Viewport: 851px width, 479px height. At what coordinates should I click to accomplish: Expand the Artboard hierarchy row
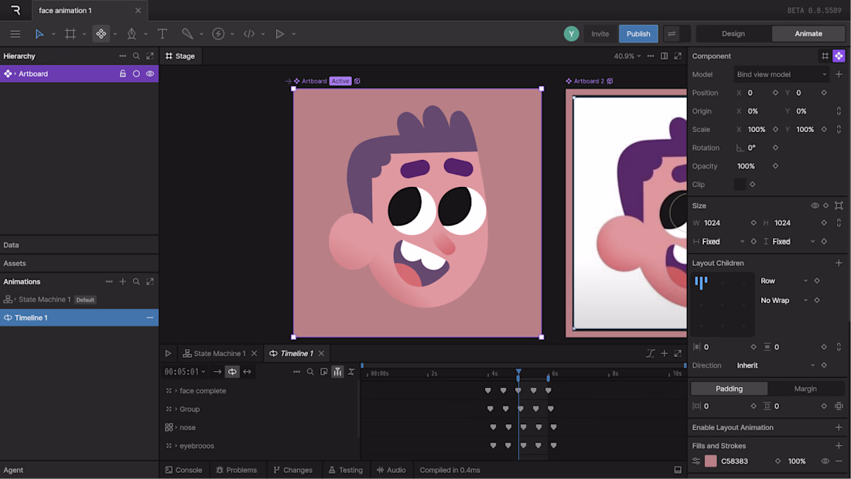pyautogui.click(x=15, y=73)
